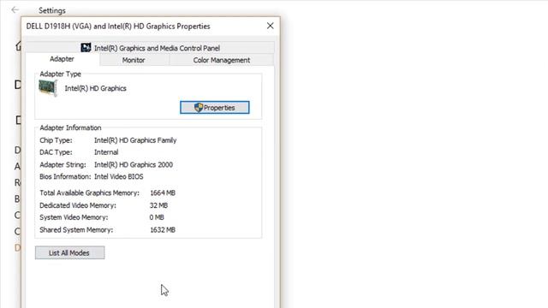Click the Adapter Information group label
This screenshot has height=308, width=548.
(70, 127)
